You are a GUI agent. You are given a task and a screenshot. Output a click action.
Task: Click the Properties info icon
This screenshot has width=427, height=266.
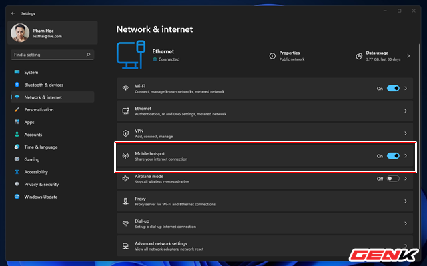pyautogui.click(x=272, y=56)
